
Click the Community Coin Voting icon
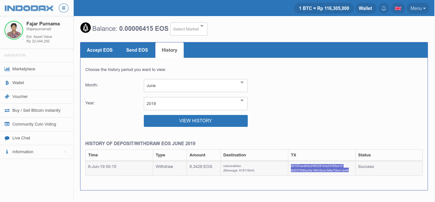(7, 124)
